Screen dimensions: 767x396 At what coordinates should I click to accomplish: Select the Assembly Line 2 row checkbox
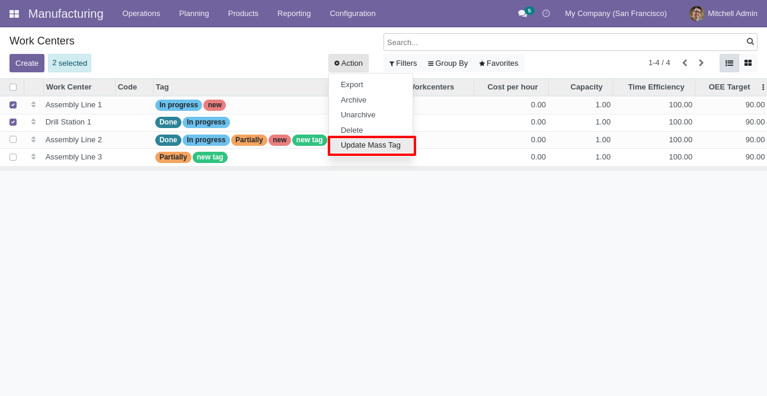pyautogui.click(x=13, y=140)
